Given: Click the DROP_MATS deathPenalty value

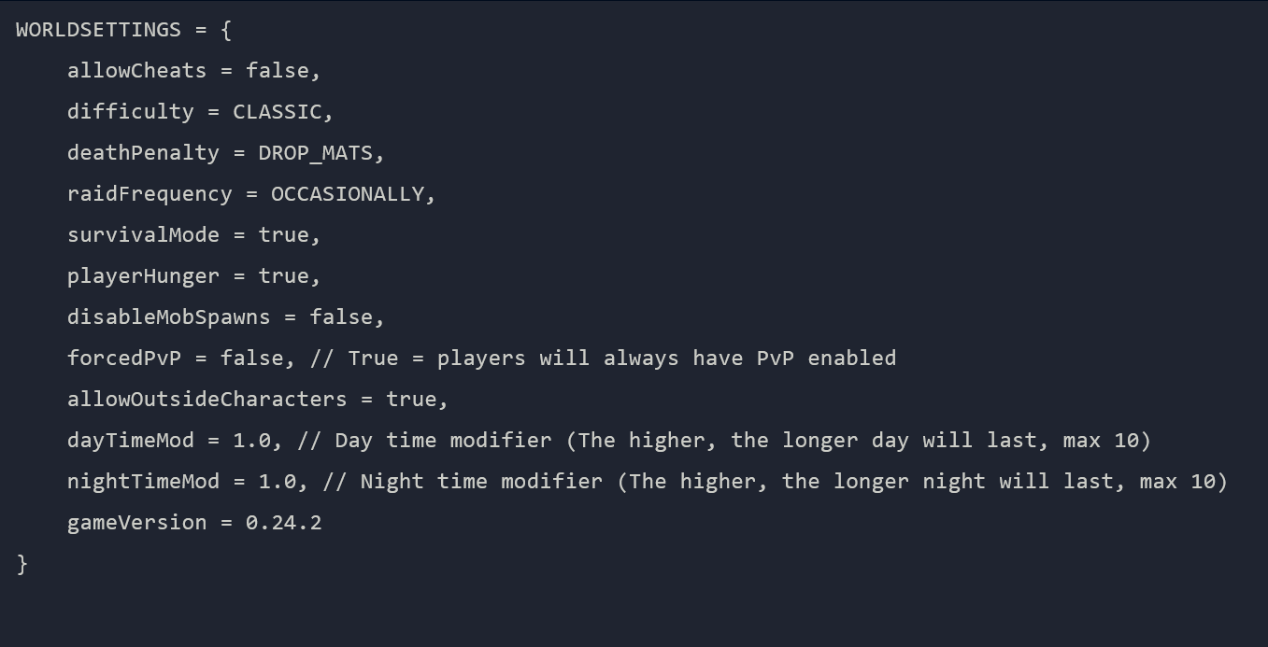Looking at the screenshot, I should (x=316, y=153).
